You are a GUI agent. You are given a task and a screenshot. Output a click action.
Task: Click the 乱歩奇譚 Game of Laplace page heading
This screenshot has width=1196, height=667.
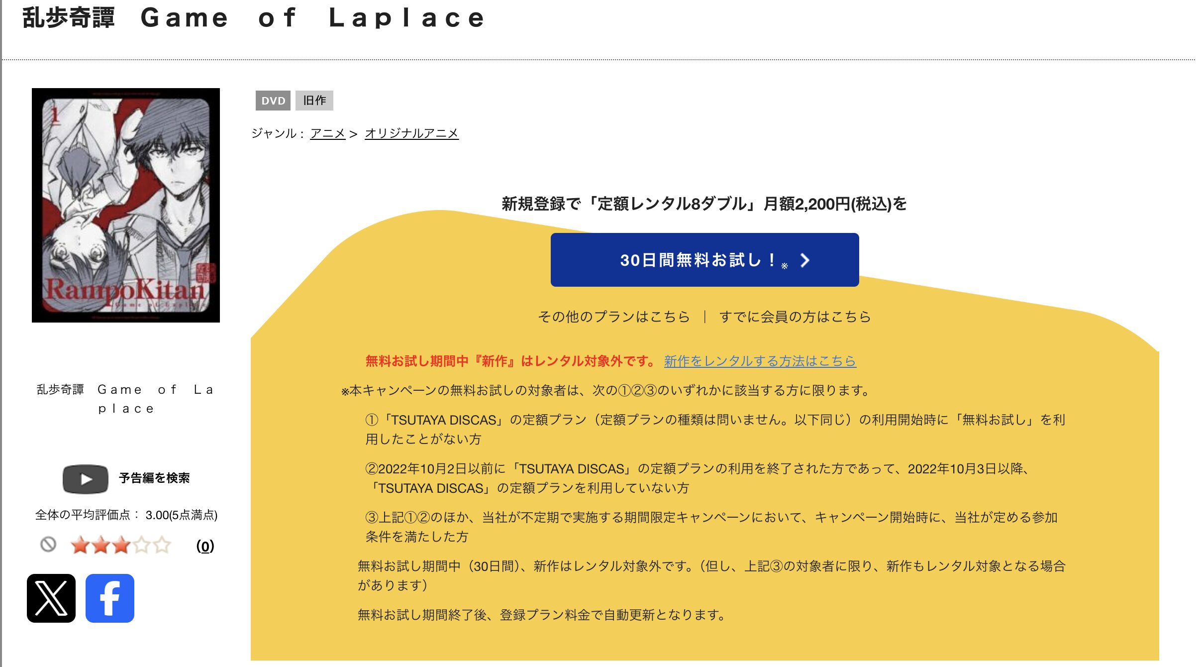(254, 18)
